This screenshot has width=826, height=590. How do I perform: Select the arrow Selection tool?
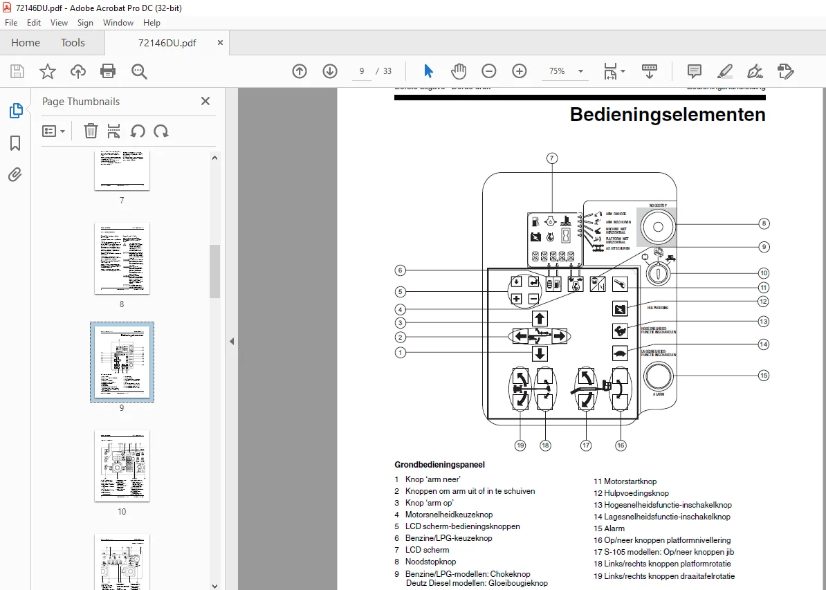[x=428, y=71]
